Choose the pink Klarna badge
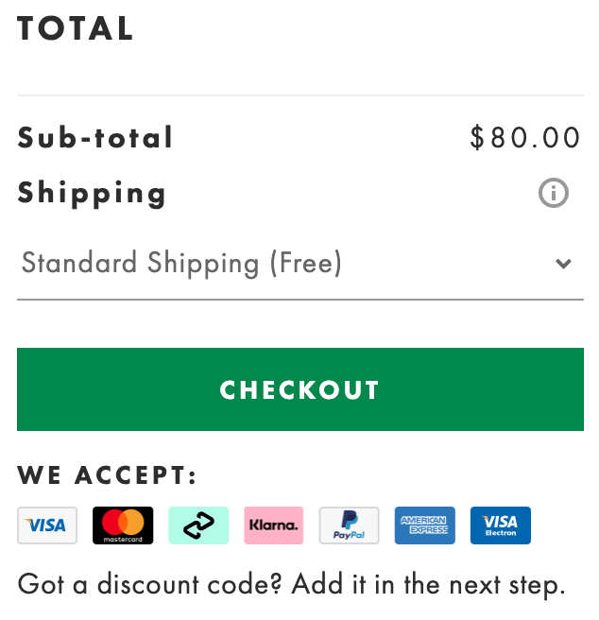 click(274, 525)
